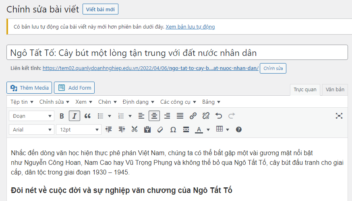Open the Đoạn paragraph format dropdown
The width and height of the screenshot is (352, 201).
[x=31, y=116]
